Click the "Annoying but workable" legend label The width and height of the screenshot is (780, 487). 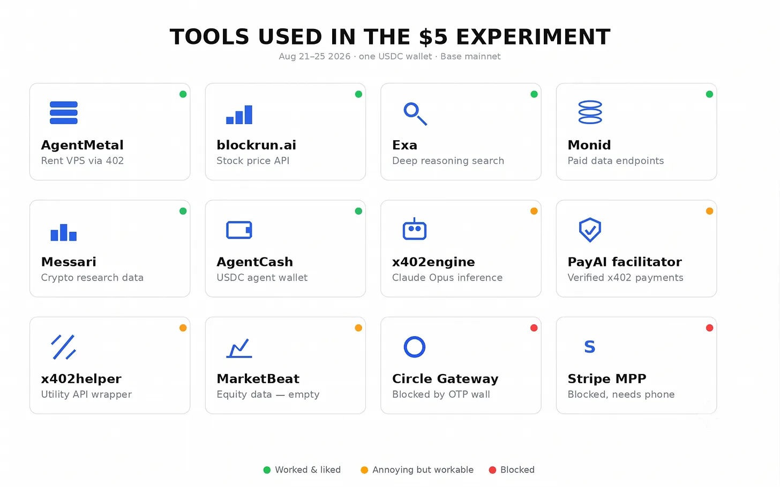pos(423,470)
